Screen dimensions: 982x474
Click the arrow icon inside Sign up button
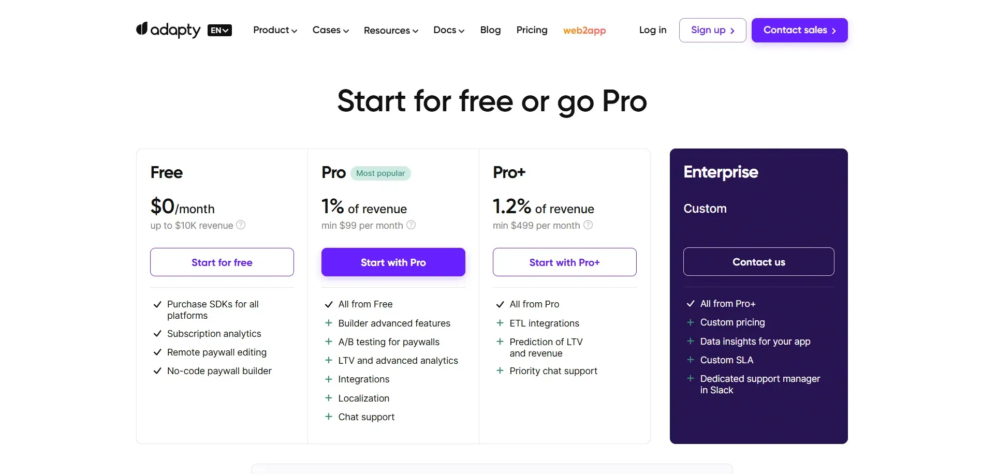pos(732,31)
